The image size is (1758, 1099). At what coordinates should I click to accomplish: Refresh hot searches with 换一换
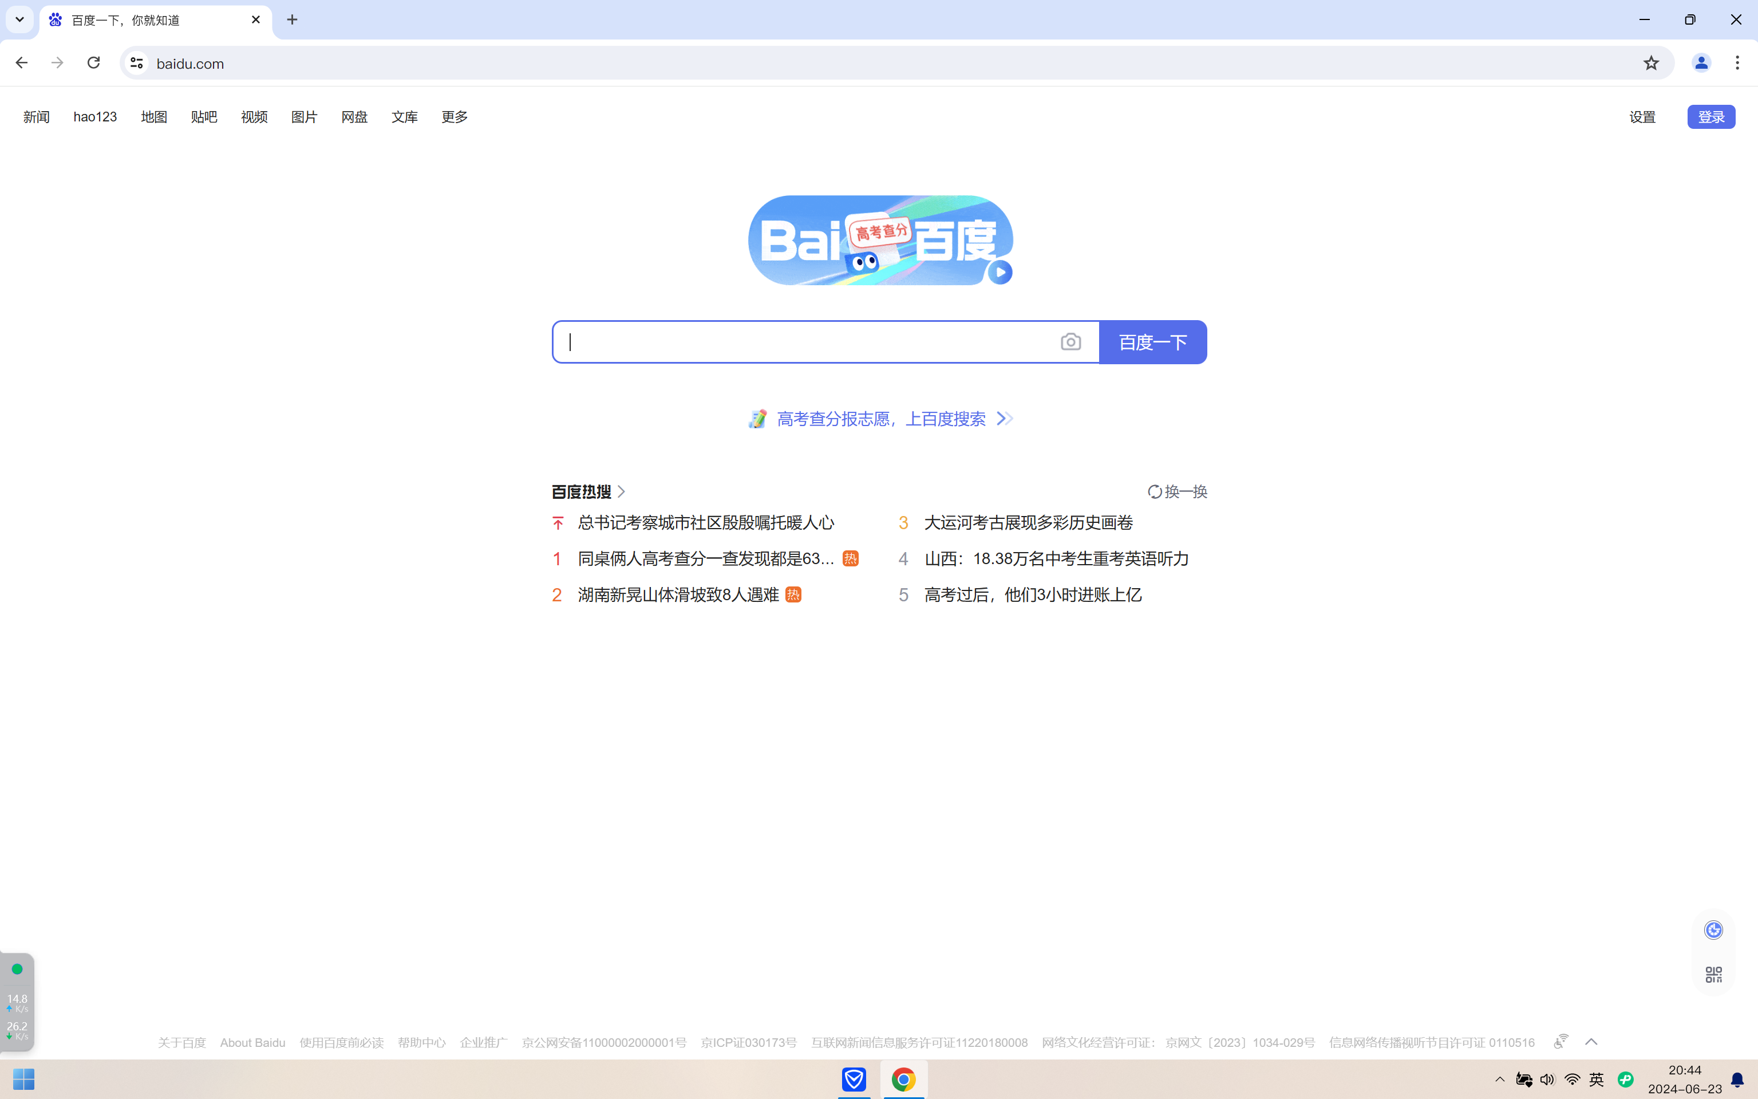click(x=1177, y=492)
